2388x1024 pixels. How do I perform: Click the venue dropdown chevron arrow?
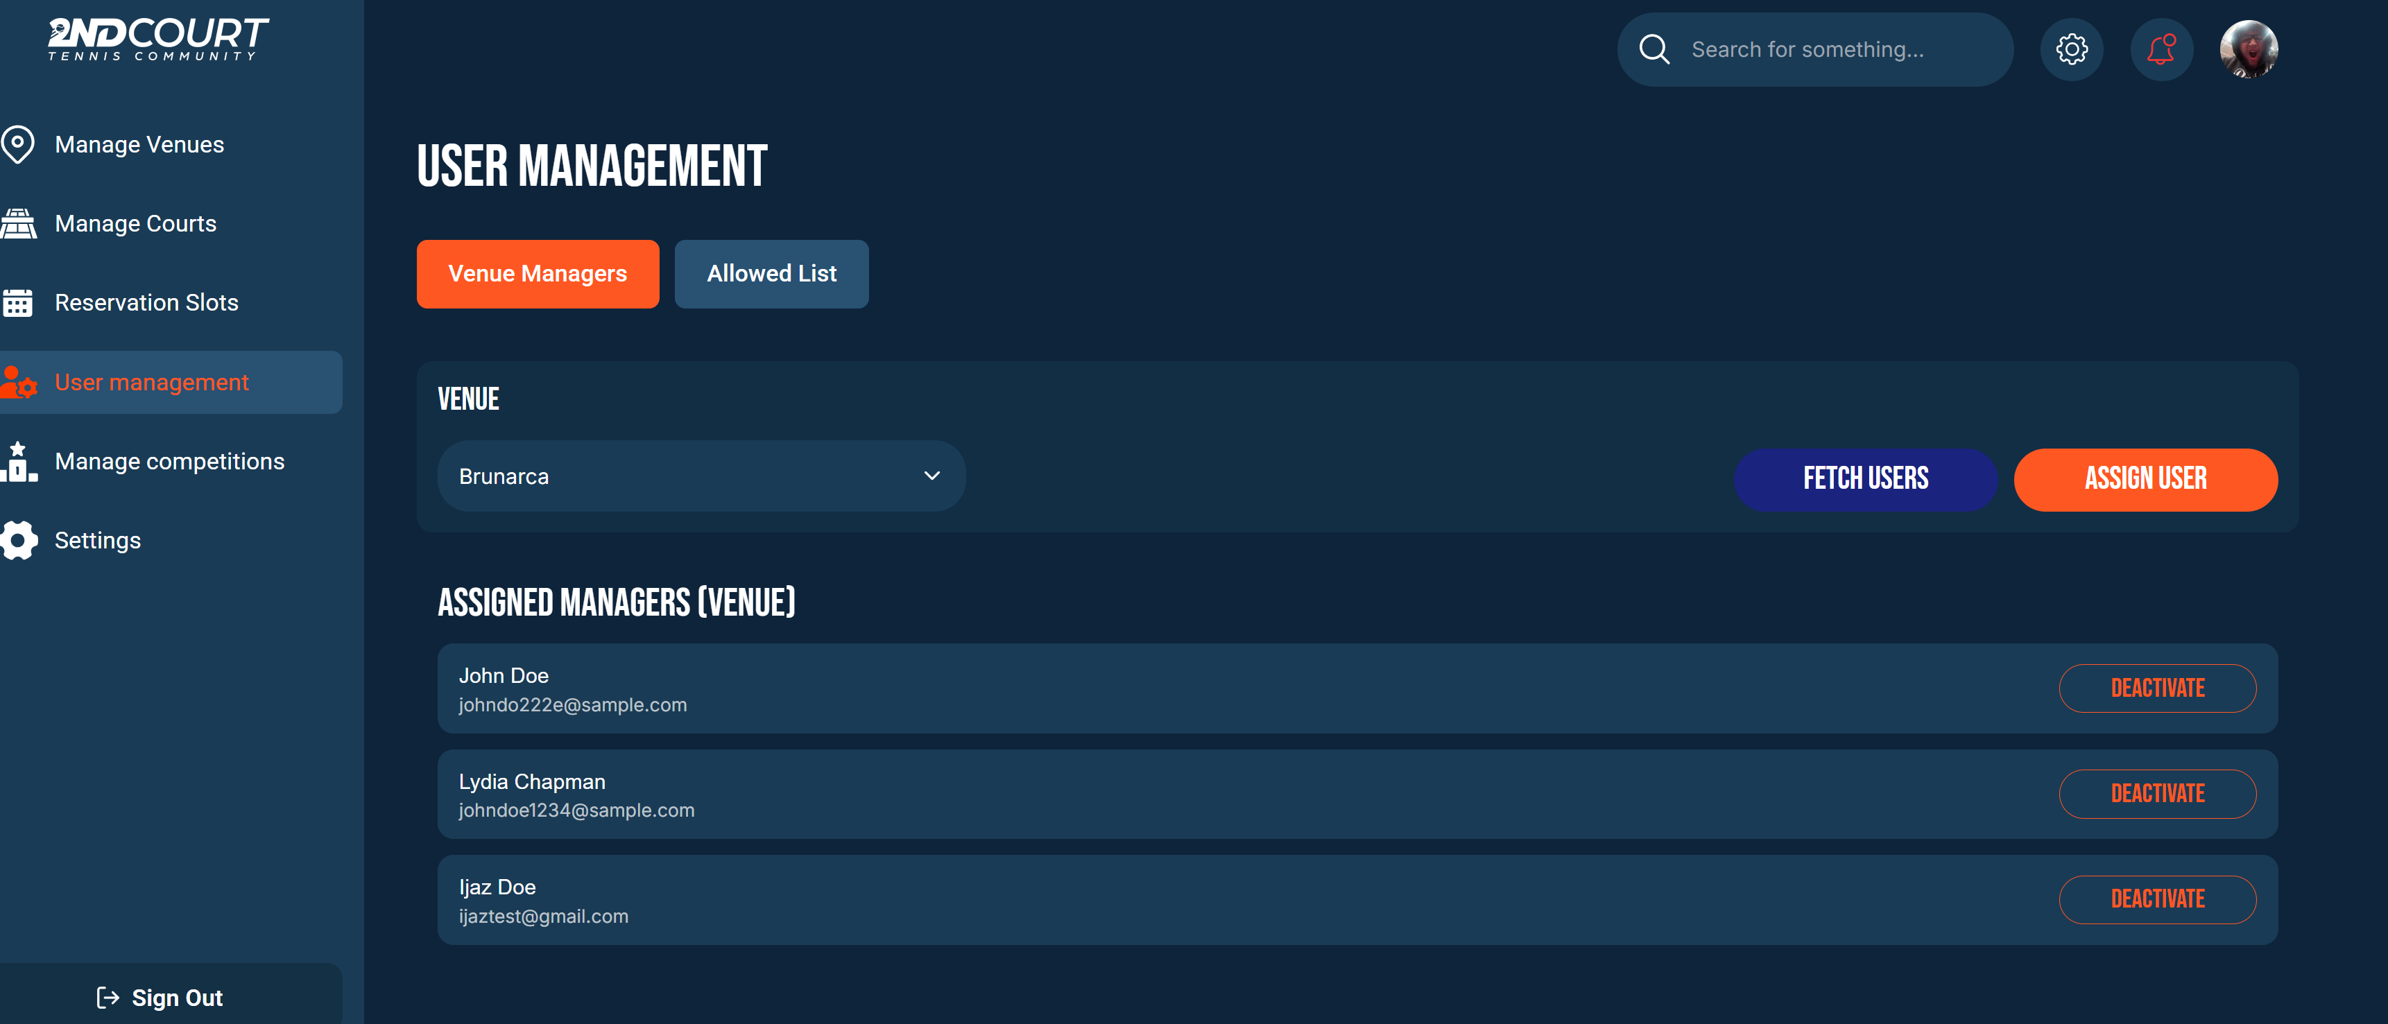click(x=931, y=476)
